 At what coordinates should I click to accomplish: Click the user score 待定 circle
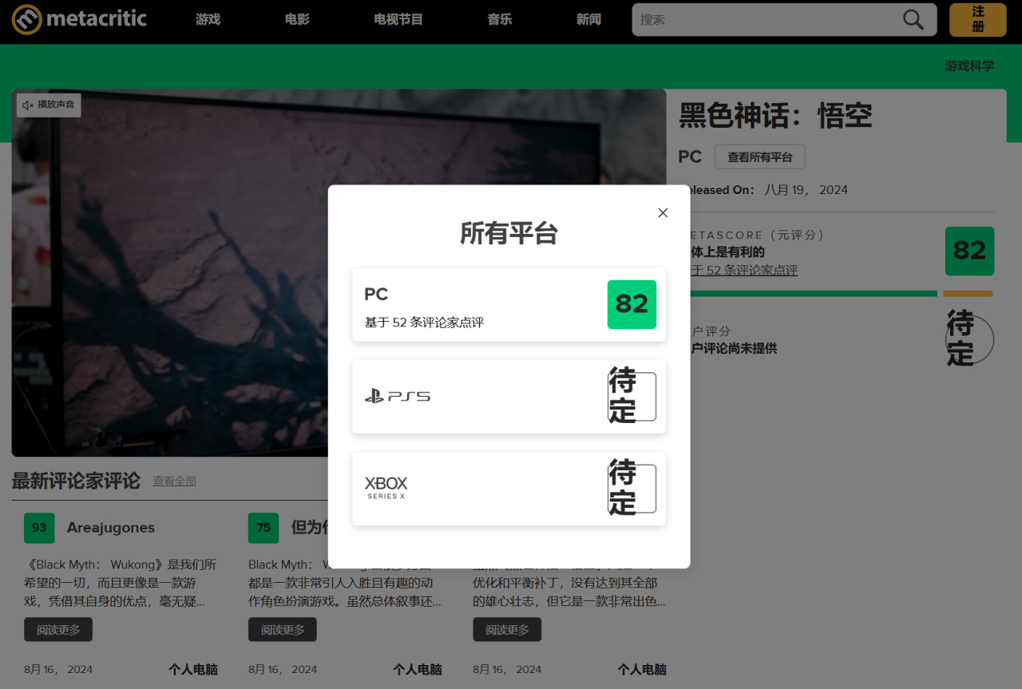969,339
